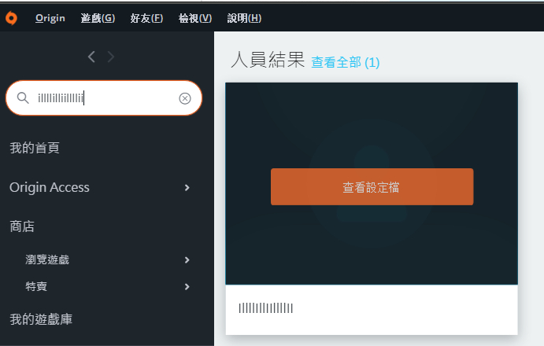Viewport: 544px width, 346px height.
Task: Open 特賣 in the sidebar
Action: point(36,286)
